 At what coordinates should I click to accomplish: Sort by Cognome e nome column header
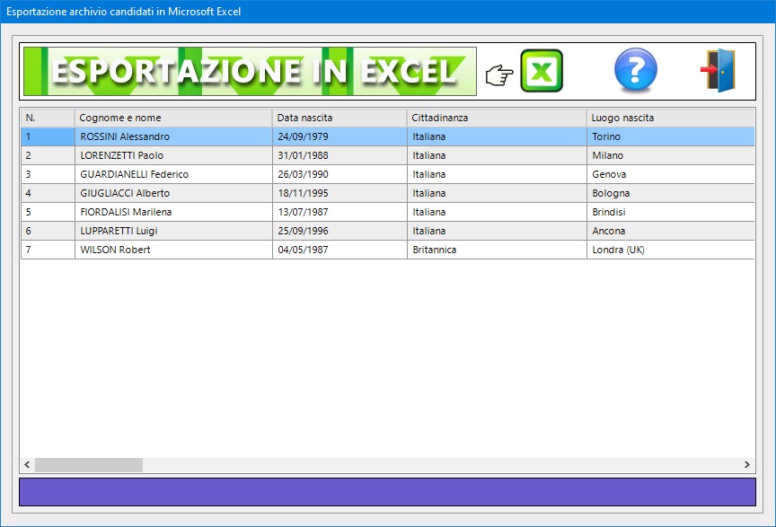click(173, 118)
